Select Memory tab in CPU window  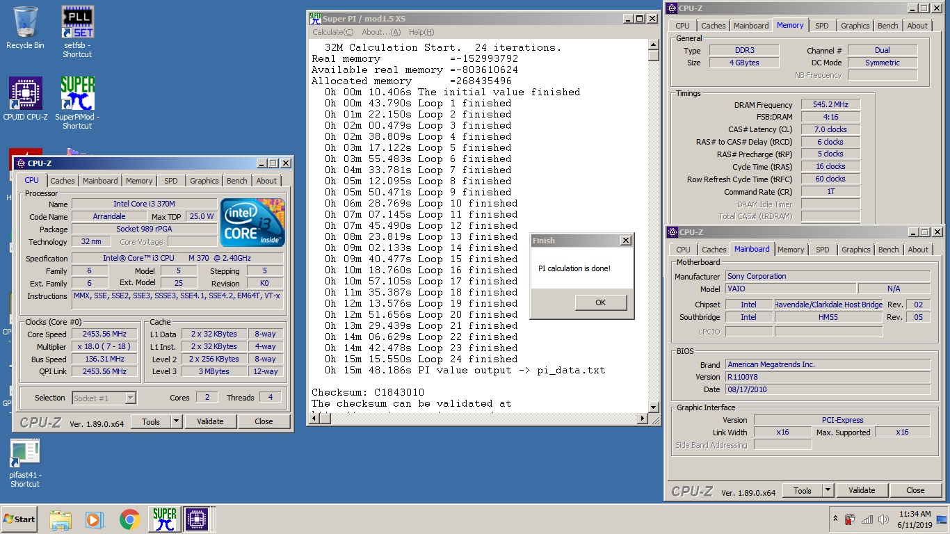(x=139, y=181)
